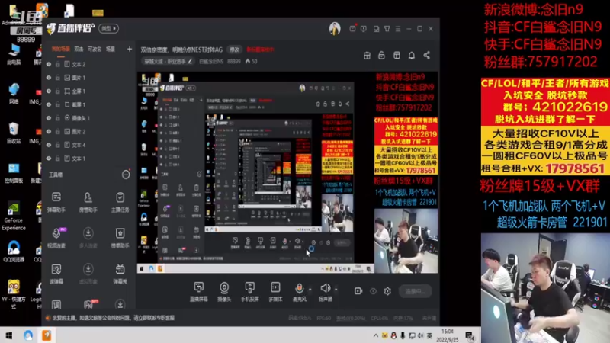Screen dimensions: 610x343
Task: Click the gift box icon in toolbar
Action: pyautogui.click(x=367, y=55)
